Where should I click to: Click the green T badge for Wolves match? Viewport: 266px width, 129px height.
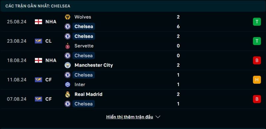point(257,22)
